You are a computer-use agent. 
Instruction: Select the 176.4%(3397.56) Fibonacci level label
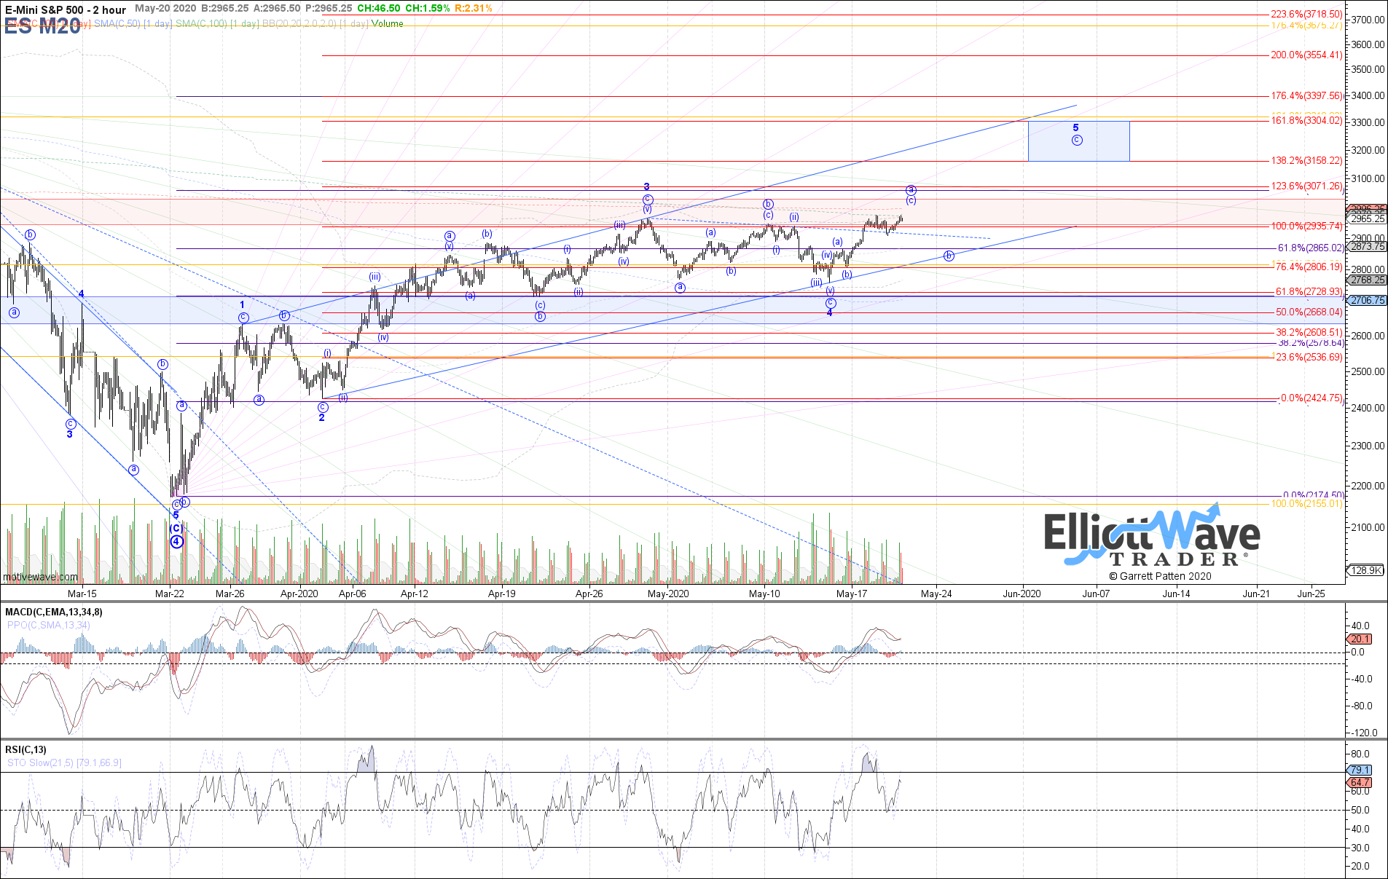tap(1306, 95)
